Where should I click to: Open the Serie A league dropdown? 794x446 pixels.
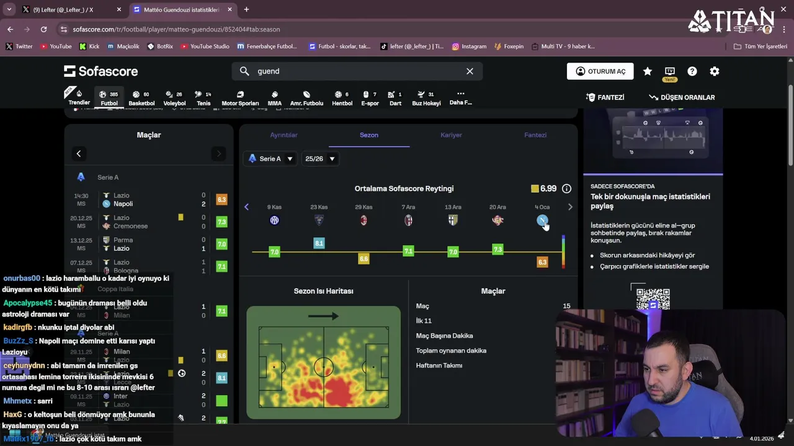(270, 159)
